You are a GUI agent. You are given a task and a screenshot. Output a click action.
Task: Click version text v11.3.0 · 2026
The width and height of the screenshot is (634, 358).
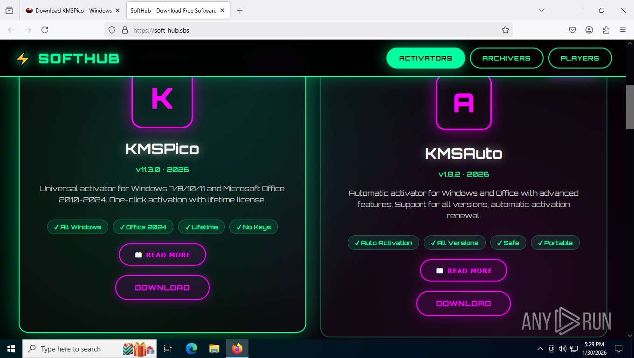coord(162,170)
